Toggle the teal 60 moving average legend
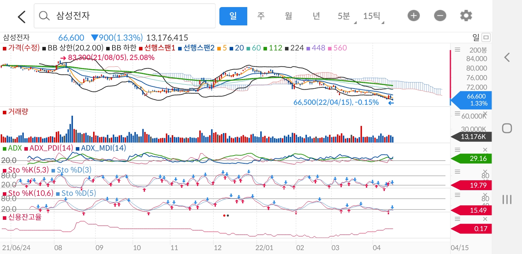522x254 pixels. point(254,48)
